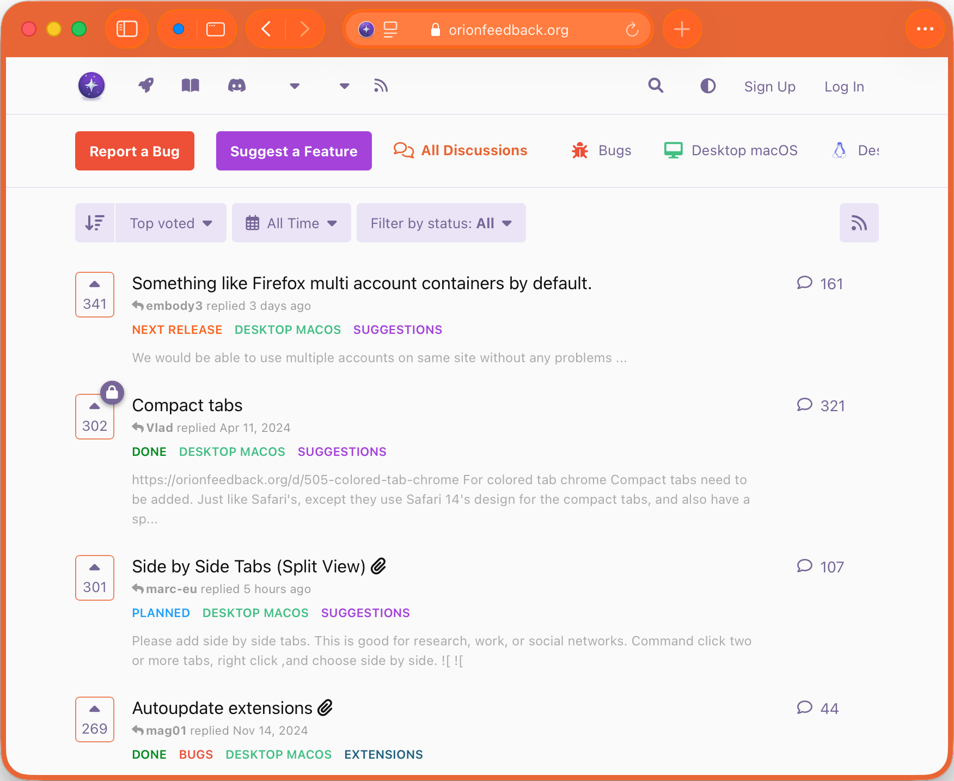Open the Top voted sort dropdown
954x781 pixels.
tap(170, 223)
